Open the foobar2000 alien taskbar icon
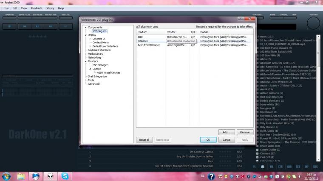Image resolution: width=323 pixels, height=181 pixels. point(50,176)
